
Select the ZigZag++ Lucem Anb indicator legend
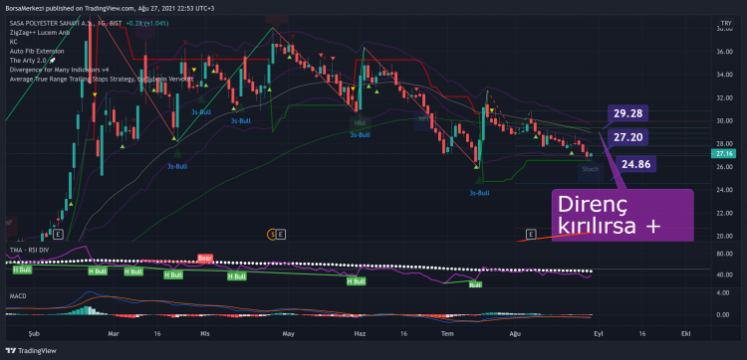point(40,33)
